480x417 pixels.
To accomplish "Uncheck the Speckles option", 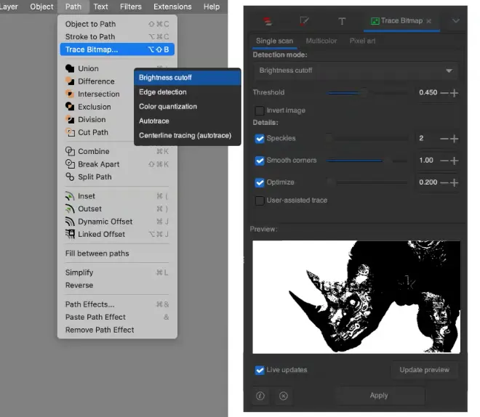I will pyautogui.click(x=260, y=138).
